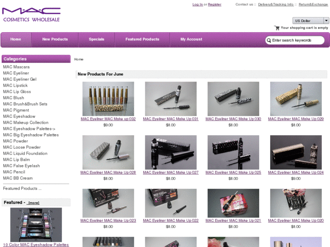This screenshot has height=247, width=330.
Task: Open the Home navigation tab
Action: tap(16, 39)
